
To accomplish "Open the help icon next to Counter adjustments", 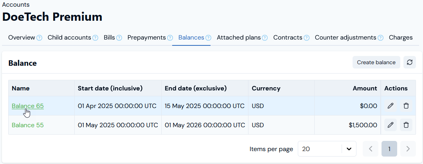I will 380,38.
